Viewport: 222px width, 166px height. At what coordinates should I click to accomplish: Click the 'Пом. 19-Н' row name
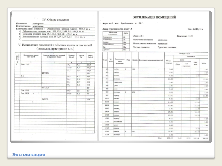(x=25, y=94)
